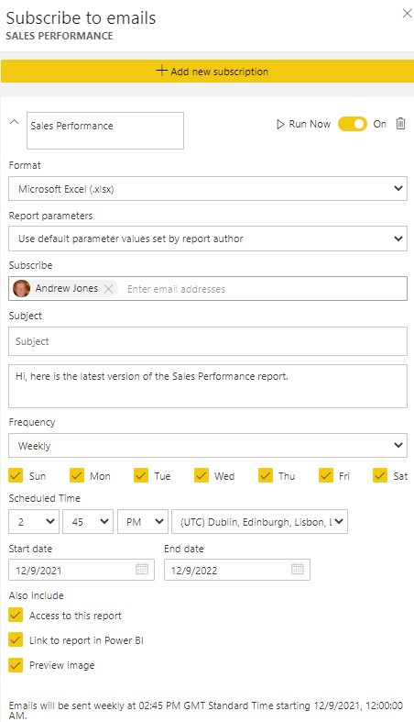414x722 pixels.
Task: Close the Subscribe to emails panel
Action: (407, 14)
